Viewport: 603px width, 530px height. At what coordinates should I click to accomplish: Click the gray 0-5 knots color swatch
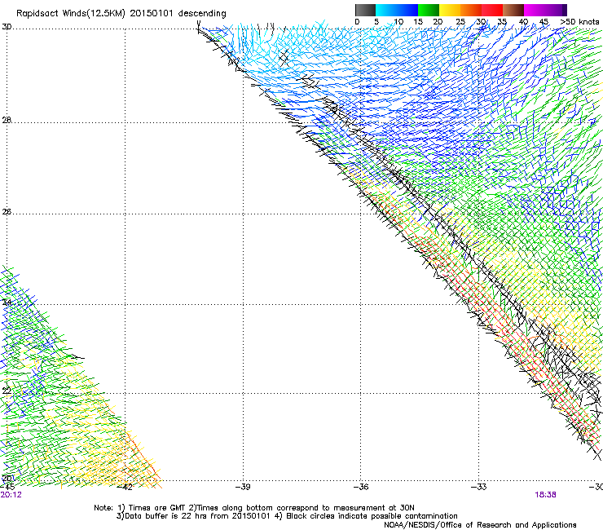365,10
